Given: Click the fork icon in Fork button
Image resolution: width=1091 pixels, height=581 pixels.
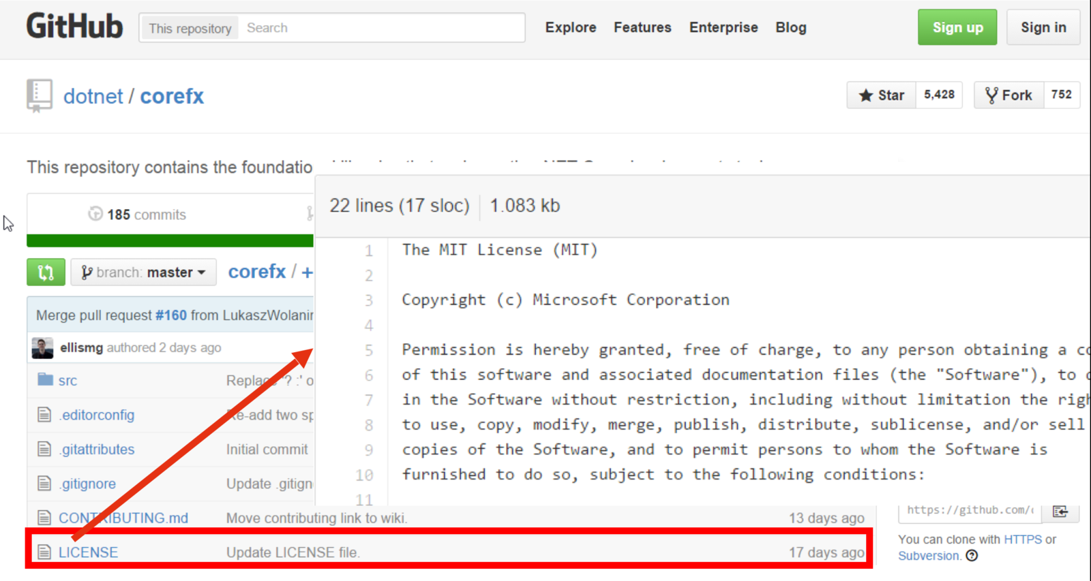Looking at the screenshot, I should point(991,95).
